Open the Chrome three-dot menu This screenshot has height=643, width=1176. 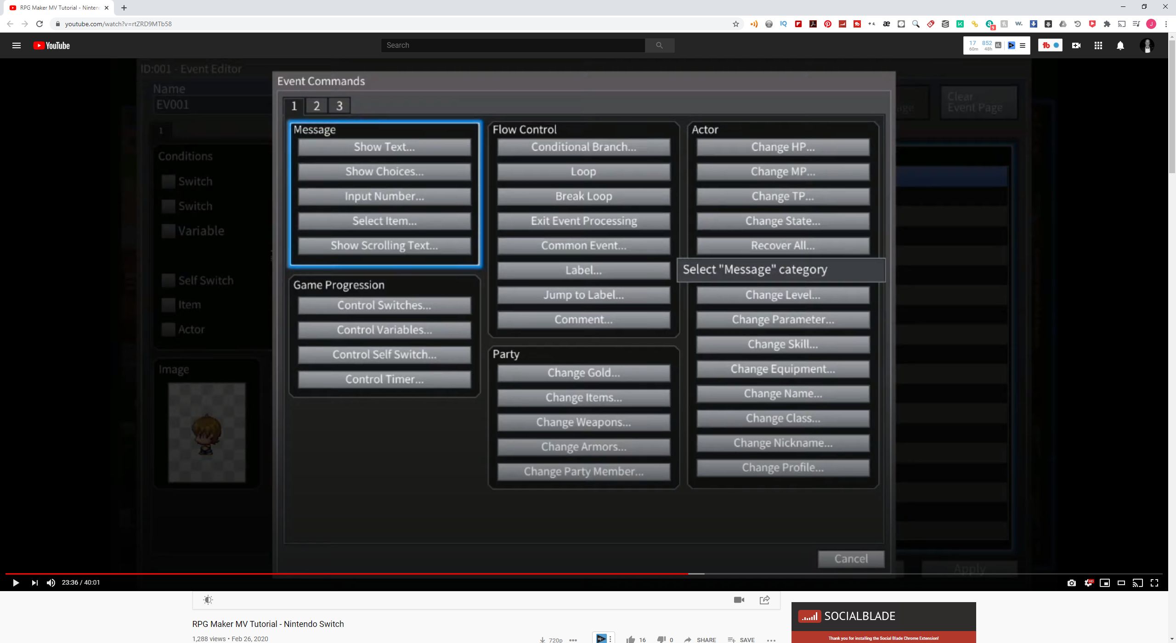pos(1166,24)
